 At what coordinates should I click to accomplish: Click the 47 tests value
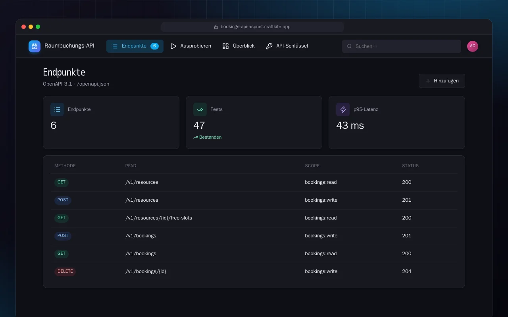click(x=199, y=126)
